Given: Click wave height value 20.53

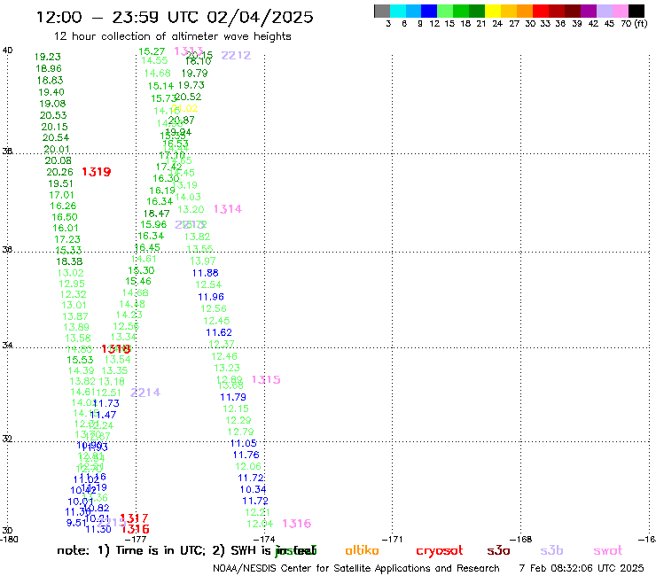Looking at the screenshot, I should [x=53, y=115].
